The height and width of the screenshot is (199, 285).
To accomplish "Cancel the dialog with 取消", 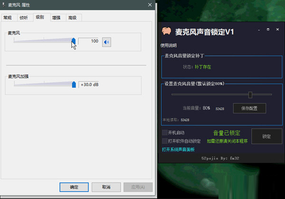I will (106, 187).
